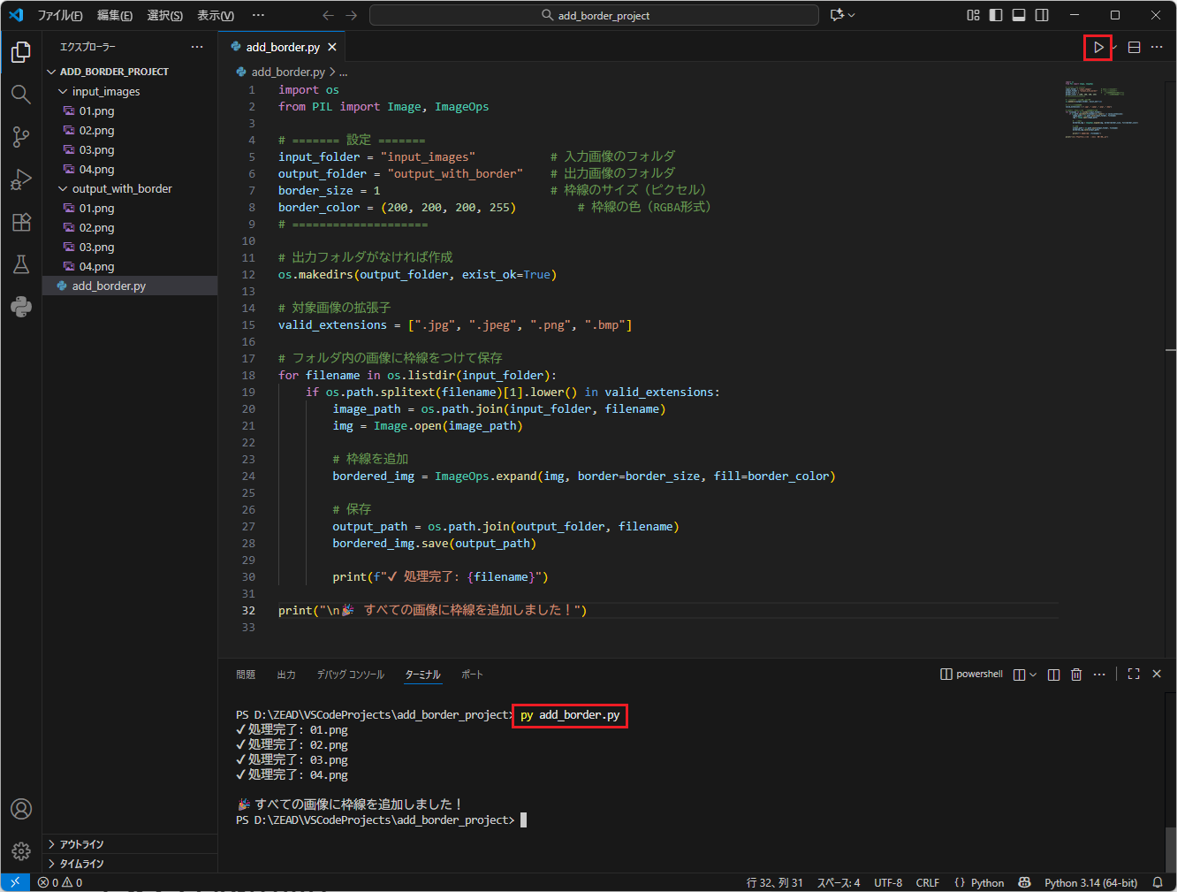This screenshot has height=892, width=1177.
Task: Open the Extensions view
Action: tap(21, 222)
